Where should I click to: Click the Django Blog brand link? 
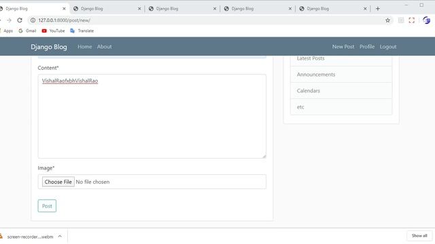(x=49, y=47)
